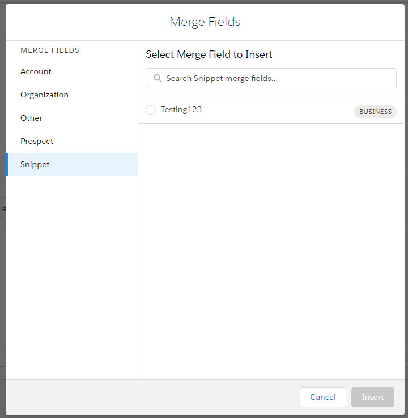The height and width of the screenshot is (418, 408).
Task: Open the Account merge fields category
Action: [x=36, y=71]
